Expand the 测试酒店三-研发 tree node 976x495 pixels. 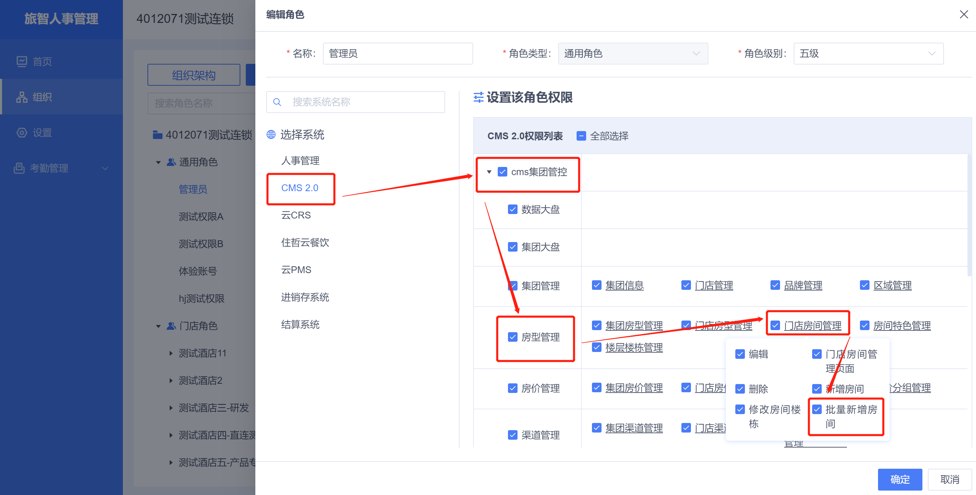pyautogui.click(x=171, y=408)
